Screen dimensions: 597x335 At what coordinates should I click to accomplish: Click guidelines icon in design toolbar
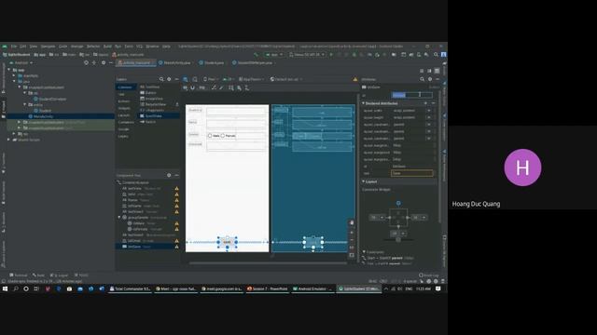tap(247, 87)
